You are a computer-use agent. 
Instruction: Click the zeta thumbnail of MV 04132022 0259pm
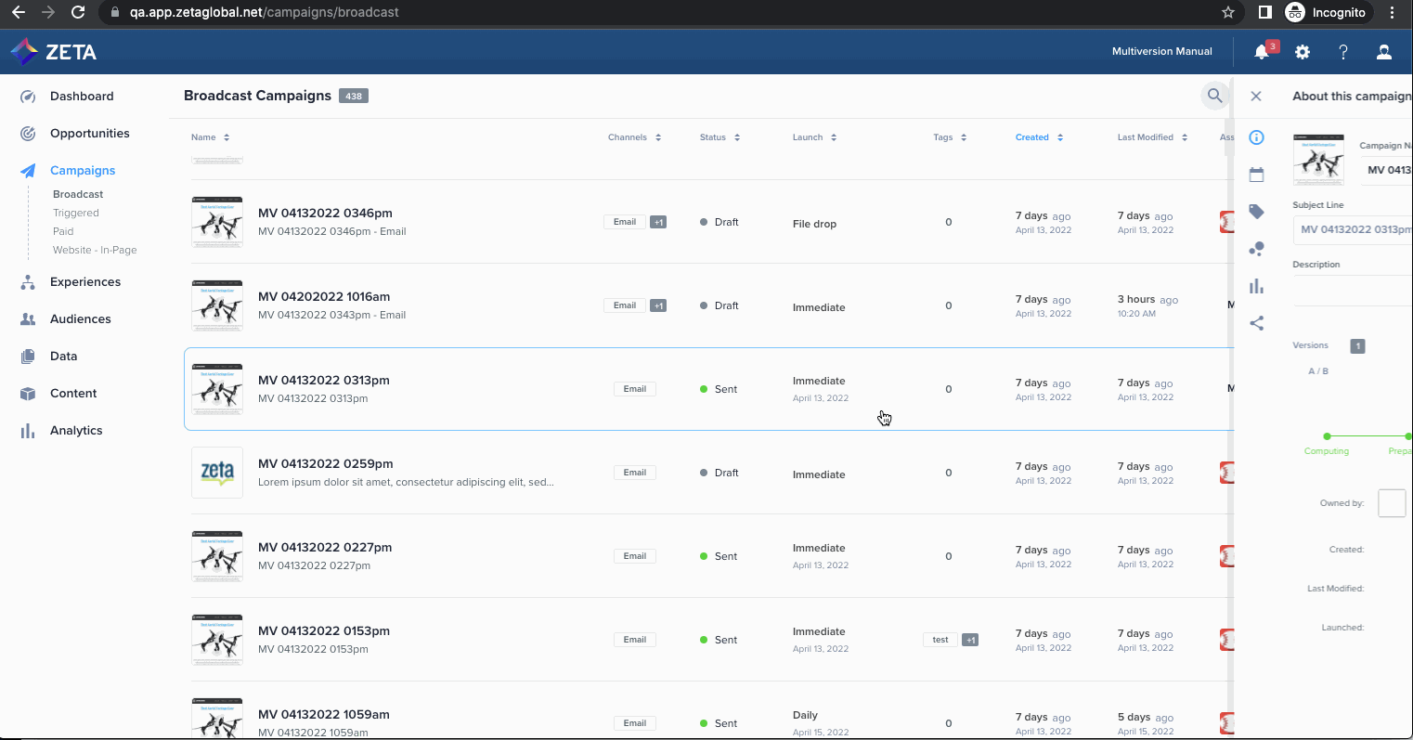tap(217, 473)
